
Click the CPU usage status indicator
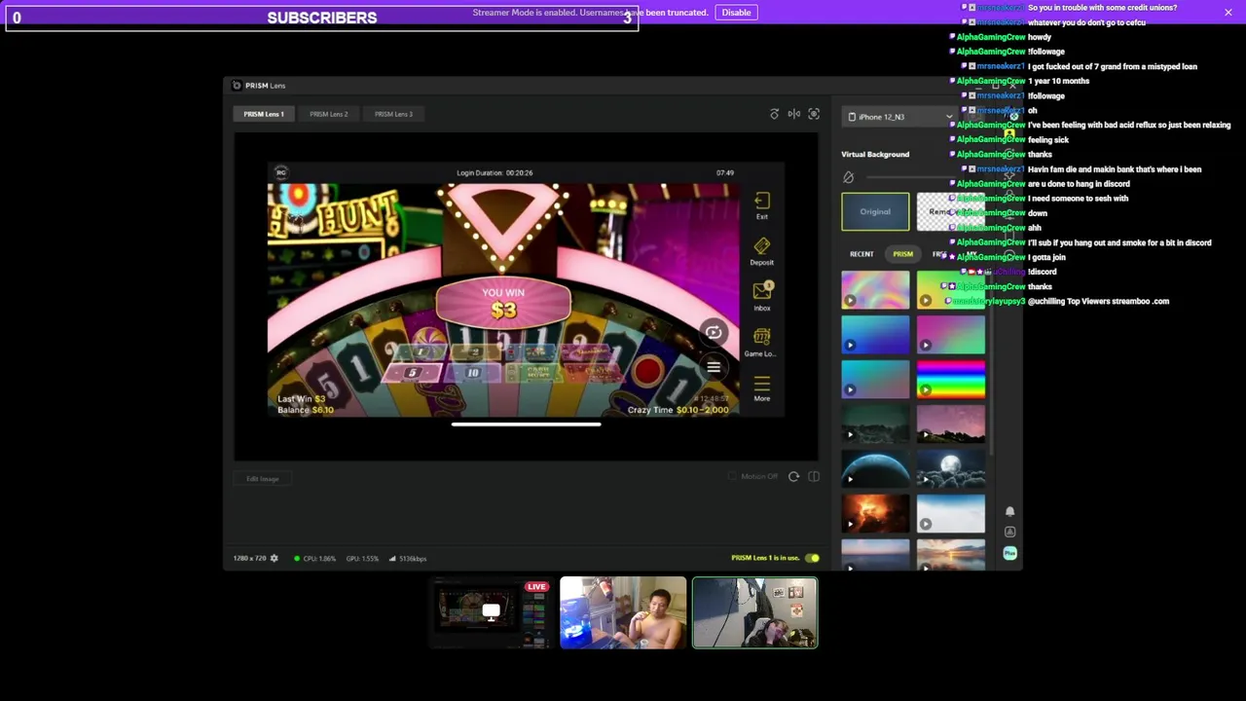(x=316, y=559)
